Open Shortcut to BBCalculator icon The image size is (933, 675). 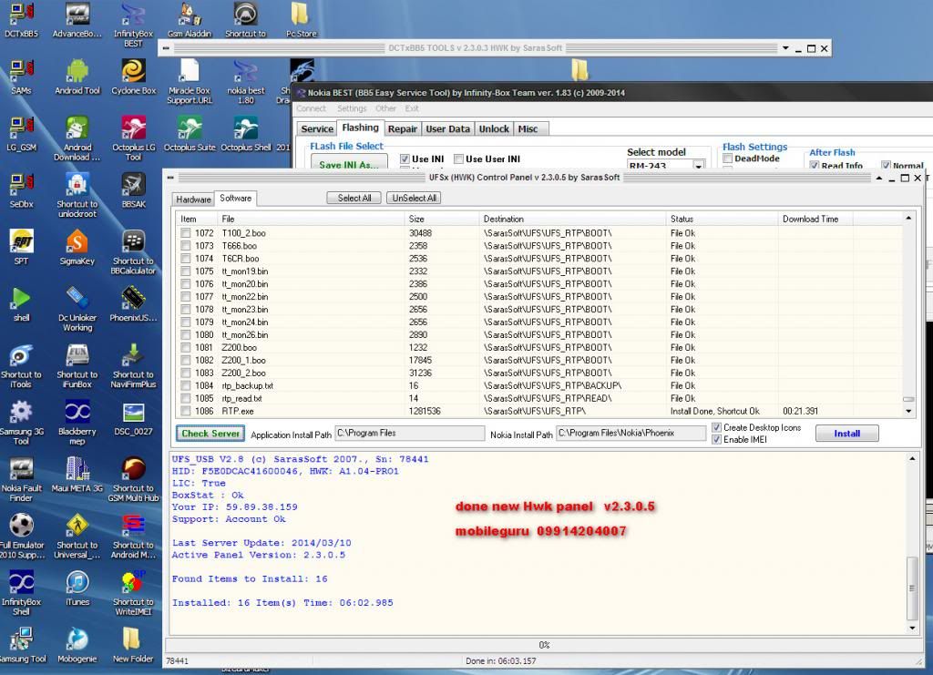(133, 252)
